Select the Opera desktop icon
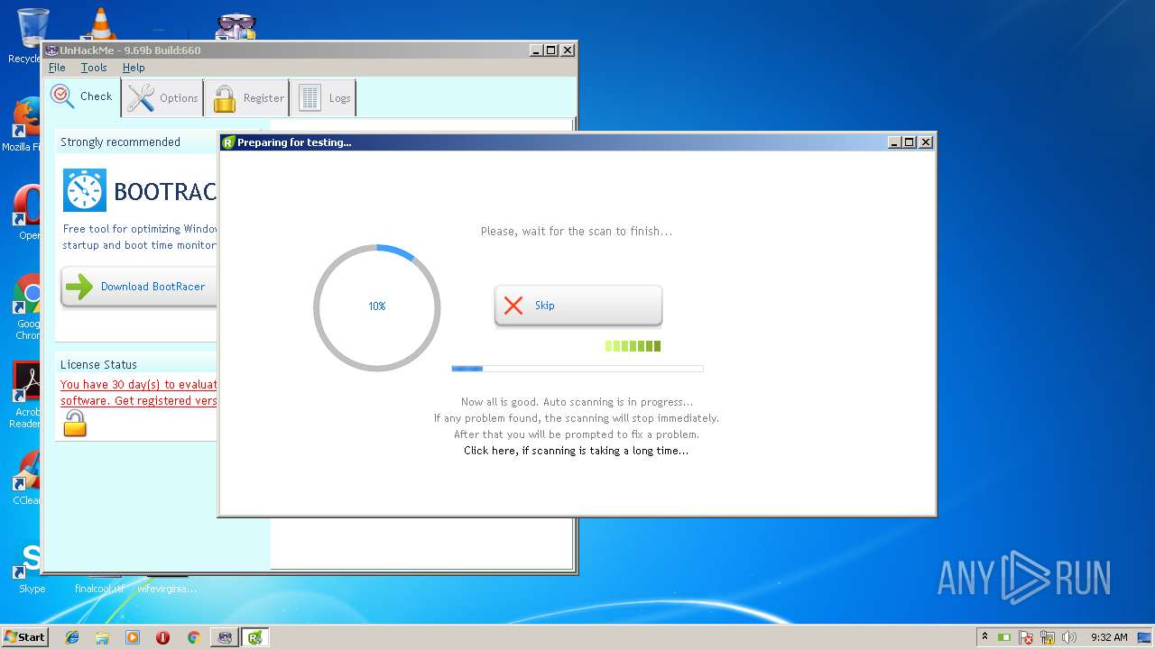This screenshot has width=1155, height=649. point(29,213)
